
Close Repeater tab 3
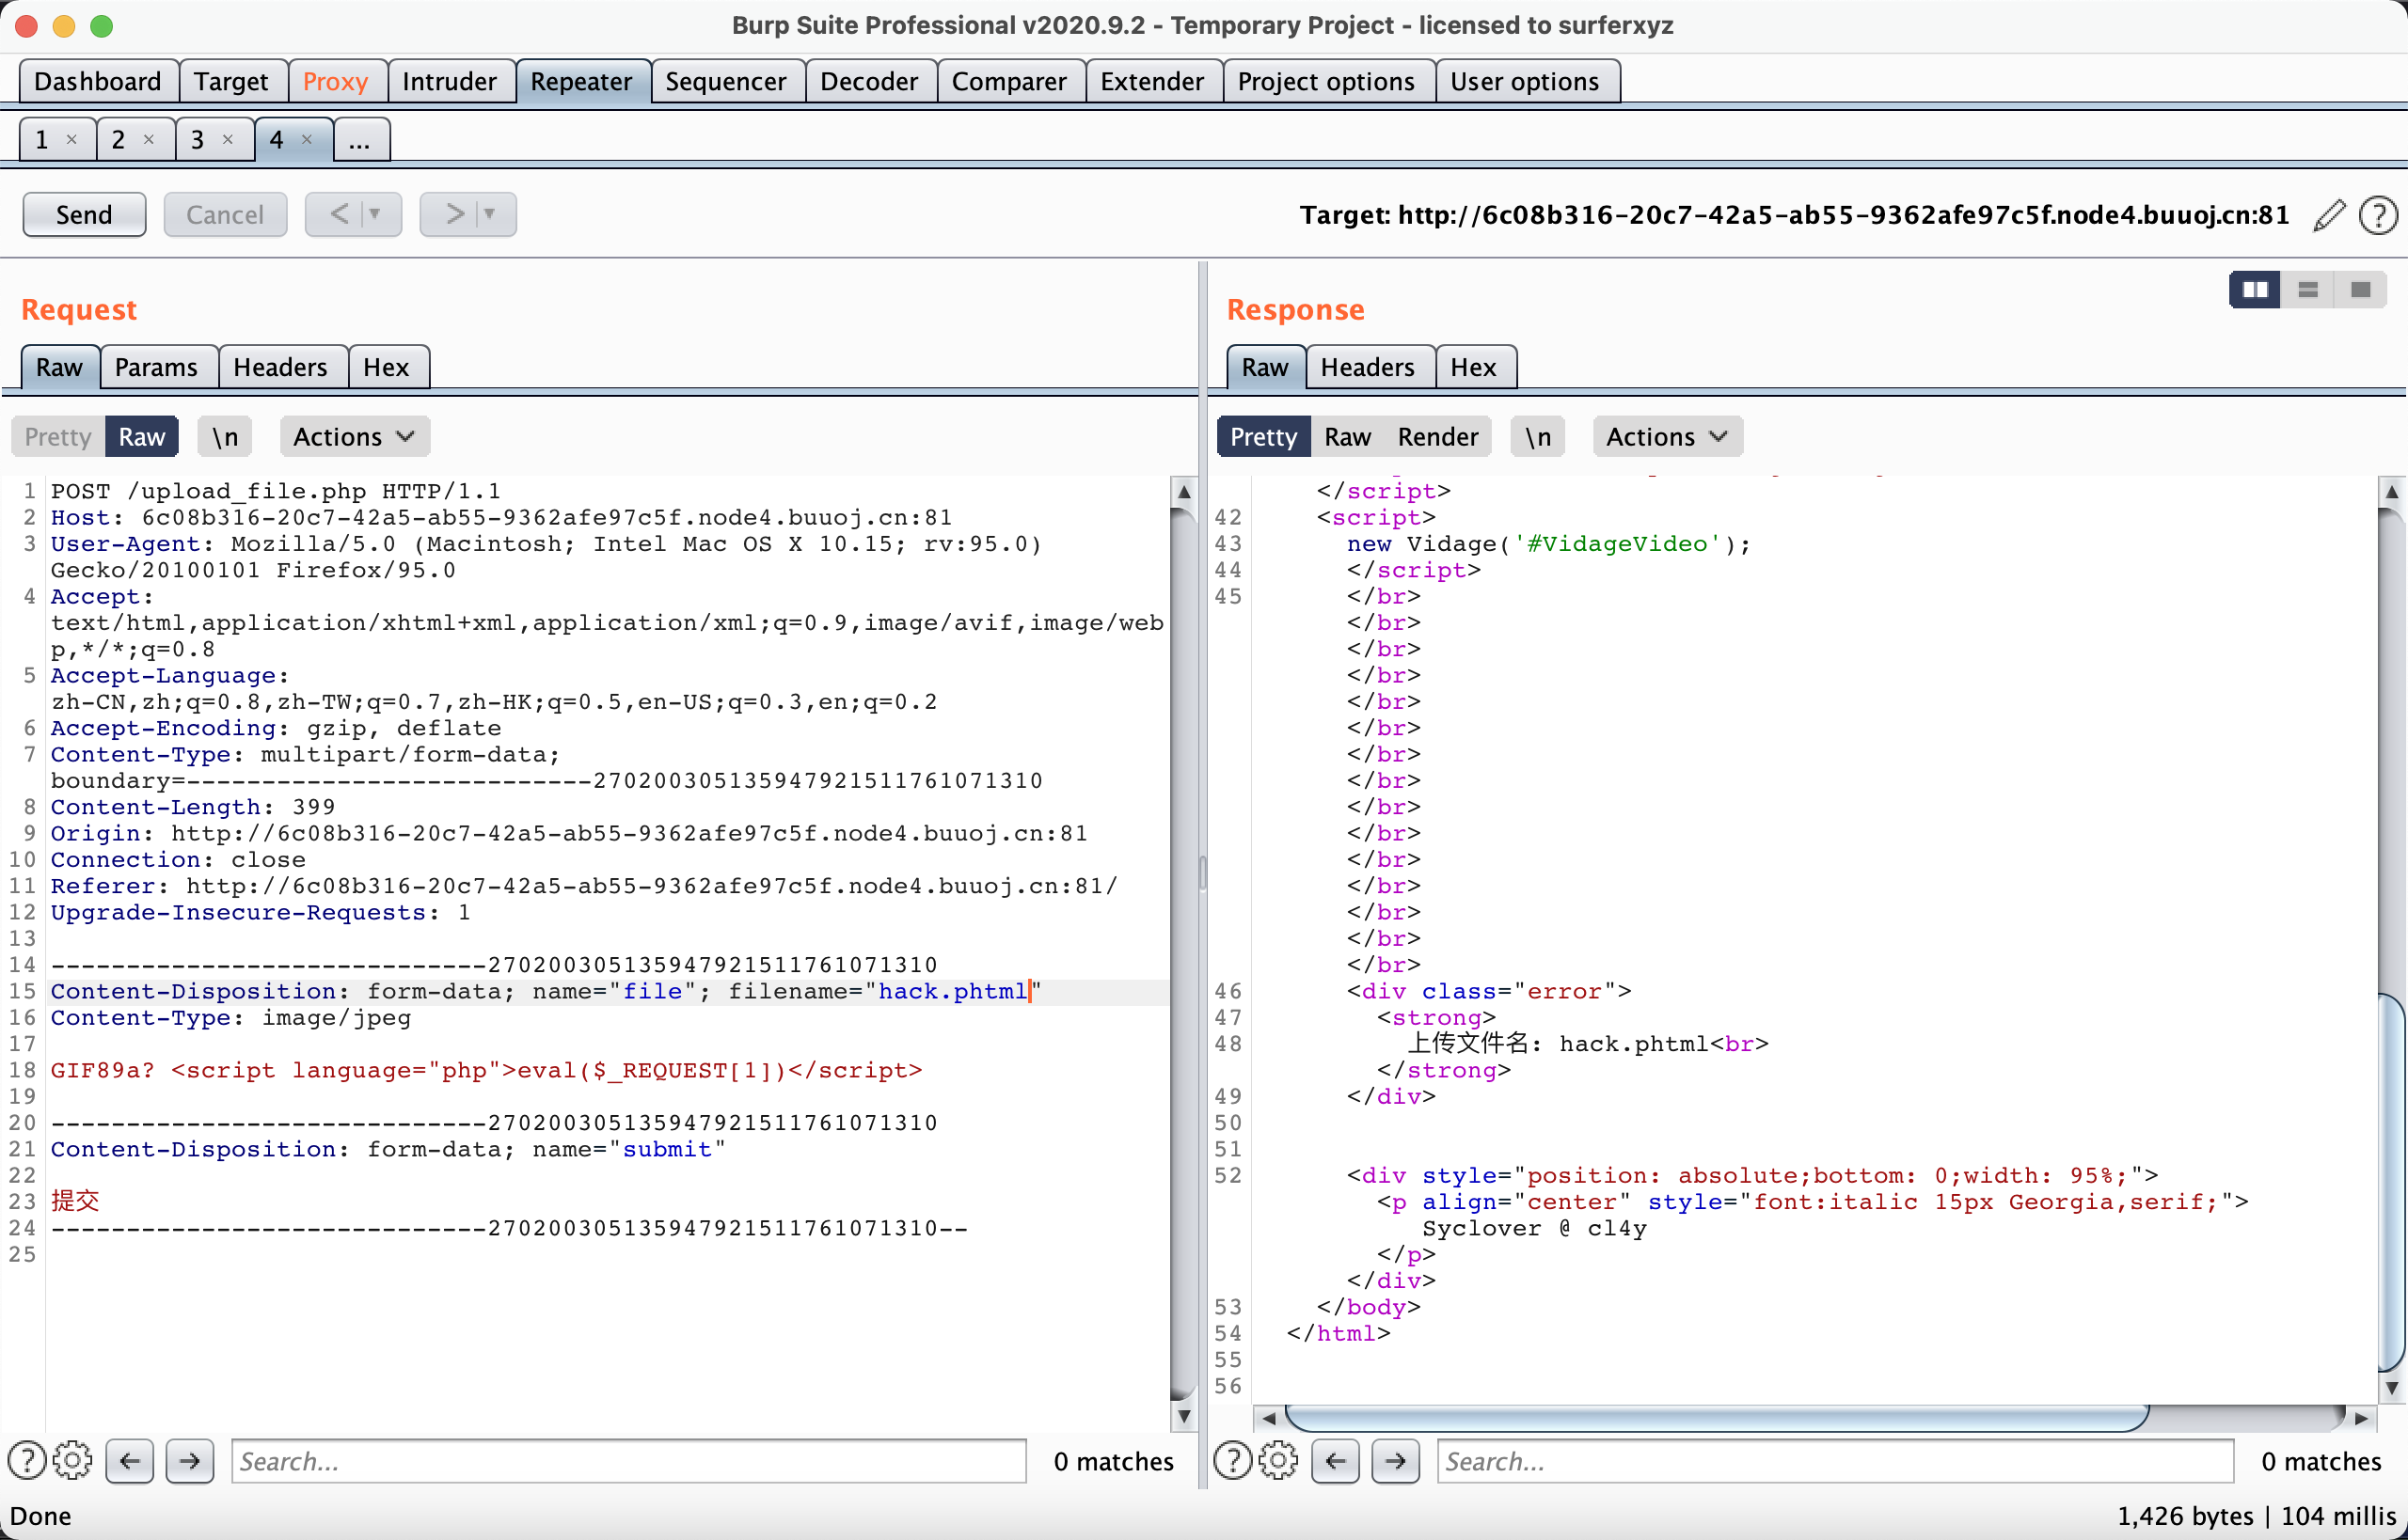coord(228,139)
